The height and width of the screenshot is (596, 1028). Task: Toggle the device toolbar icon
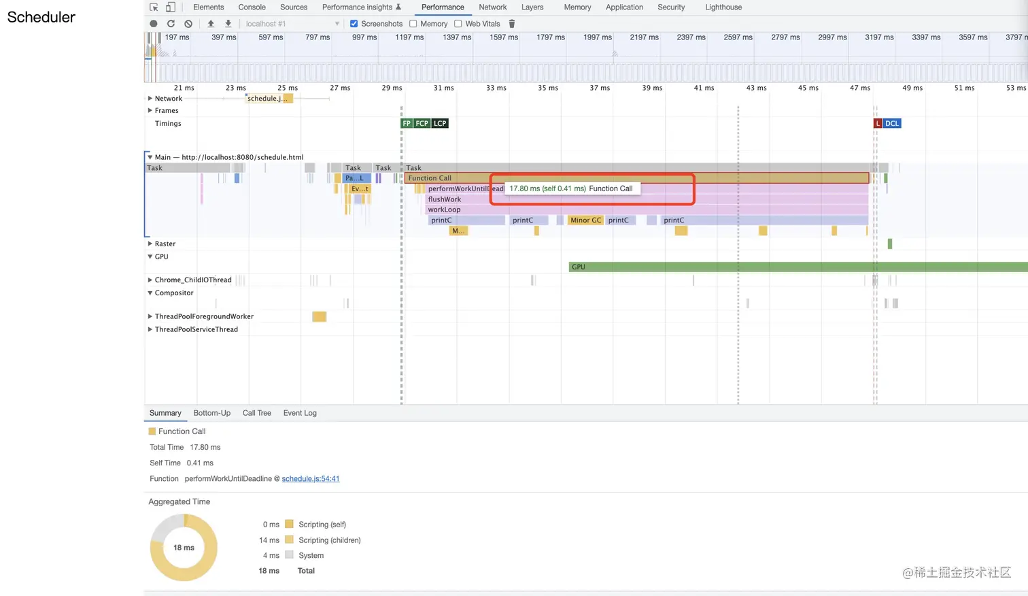coord(170,7)
